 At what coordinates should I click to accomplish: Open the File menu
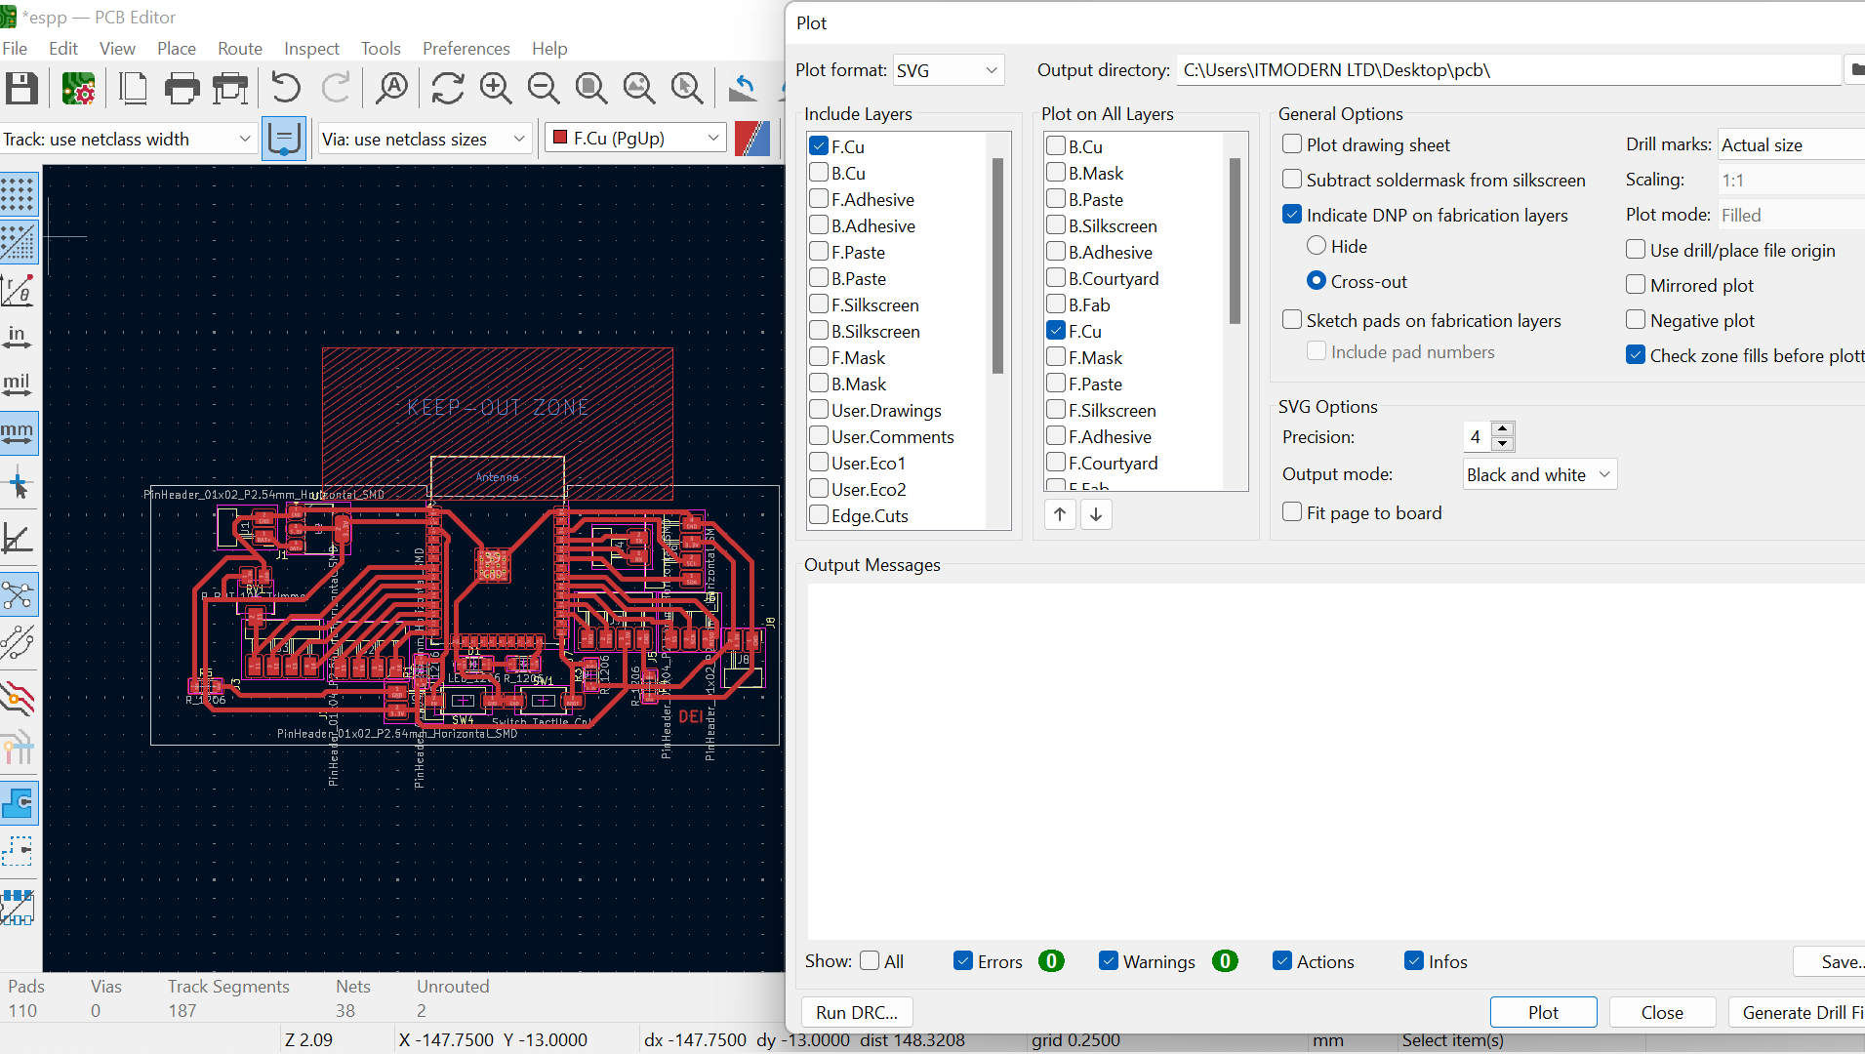(x=15, y=48)
